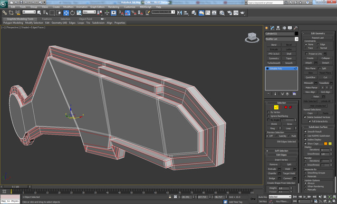The width and height of the screenshot is (337, 204).
Task: Open the Modifiers menu
Action: coord(69,7)
